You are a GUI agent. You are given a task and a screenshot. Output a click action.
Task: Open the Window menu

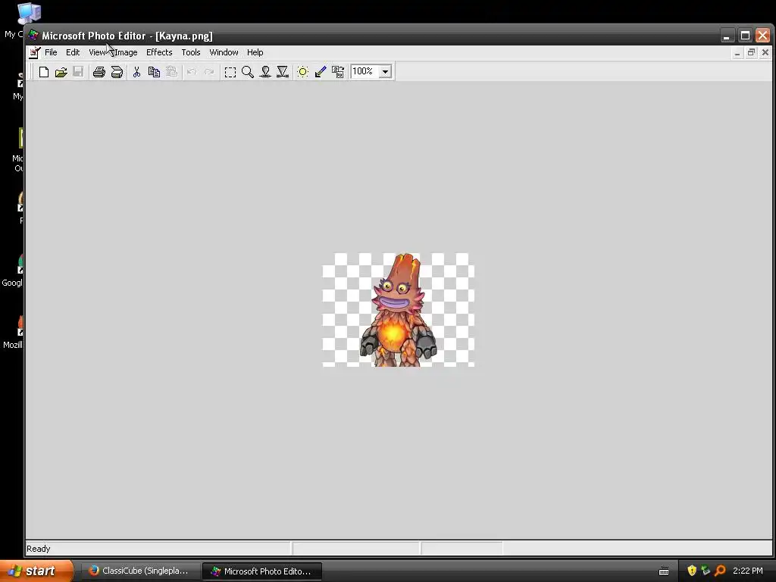click(x=224, y=52)
